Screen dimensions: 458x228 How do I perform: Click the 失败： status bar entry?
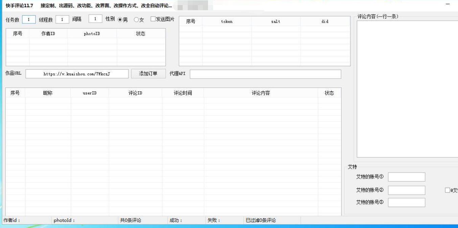[214, 220]
